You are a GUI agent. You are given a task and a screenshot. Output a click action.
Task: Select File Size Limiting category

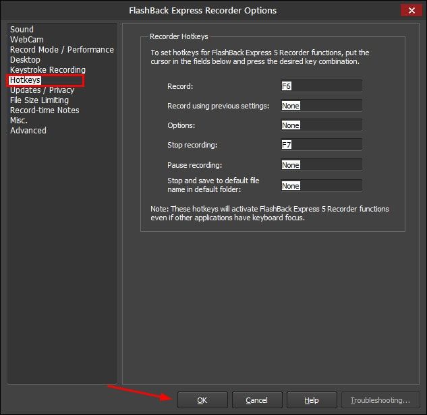click(39, 100)
